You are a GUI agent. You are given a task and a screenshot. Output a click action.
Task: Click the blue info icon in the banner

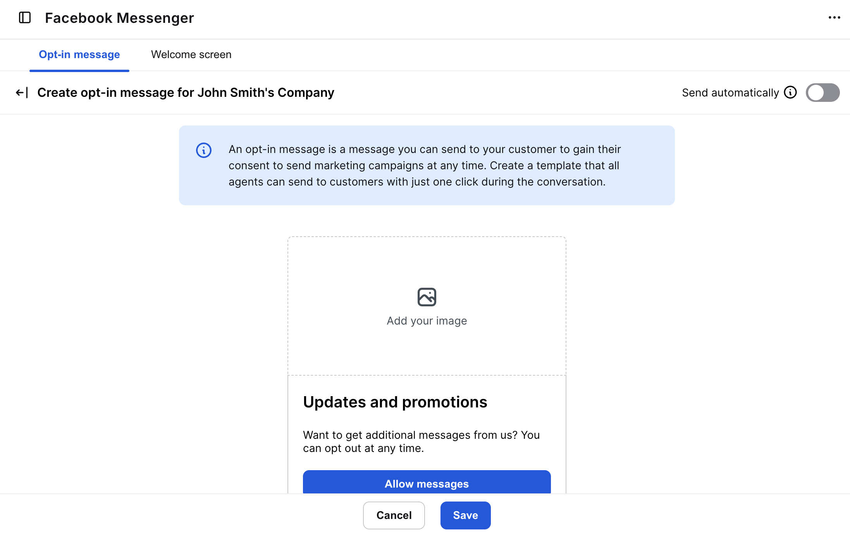204,150
